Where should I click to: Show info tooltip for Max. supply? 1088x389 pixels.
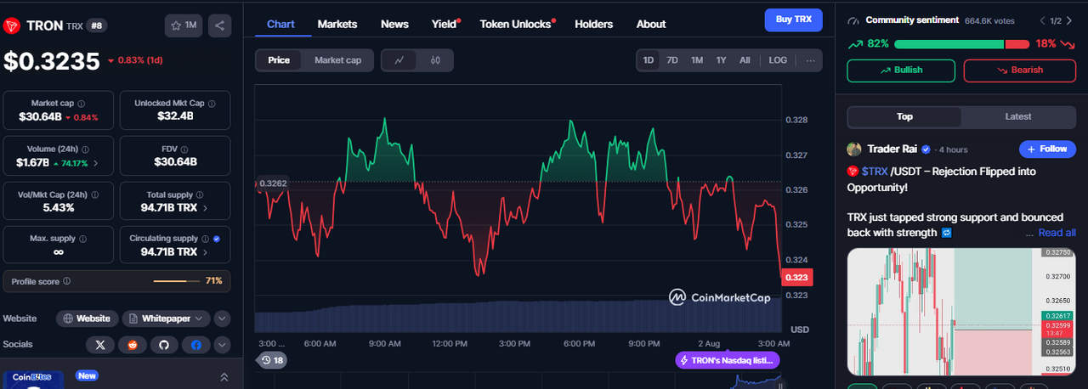point(84,239)
